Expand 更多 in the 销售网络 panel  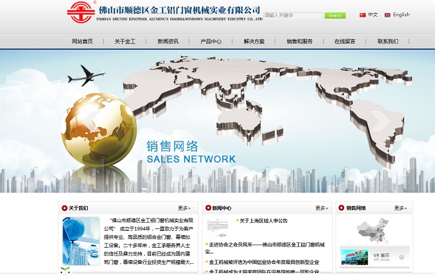click(x=400, y=208)
